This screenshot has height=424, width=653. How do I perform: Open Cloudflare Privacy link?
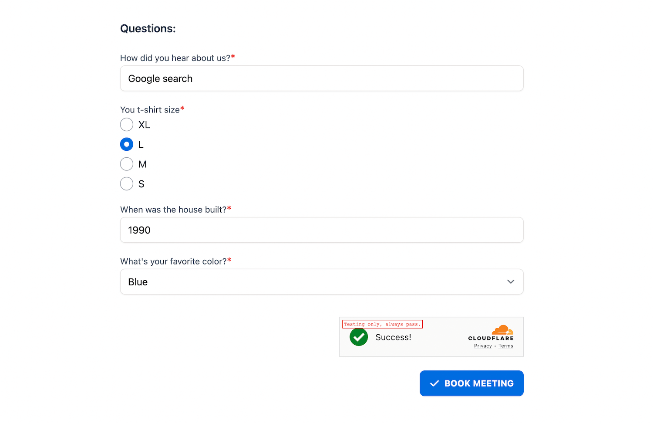tap(483, 346)
